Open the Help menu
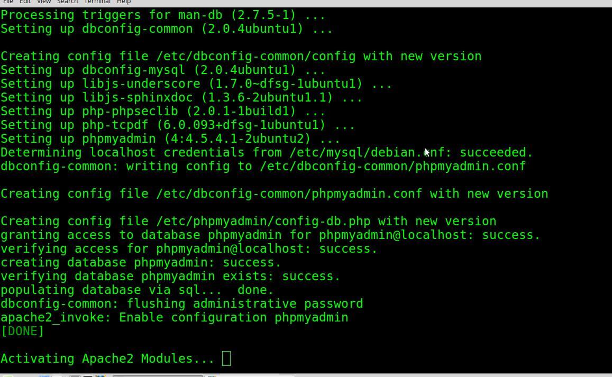612x377 pixels. click(x=124, y=2)
